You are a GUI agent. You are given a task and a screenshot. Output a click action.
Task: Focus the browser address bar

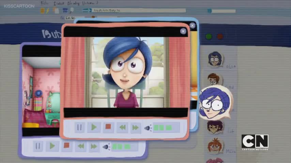click(139, 11)
